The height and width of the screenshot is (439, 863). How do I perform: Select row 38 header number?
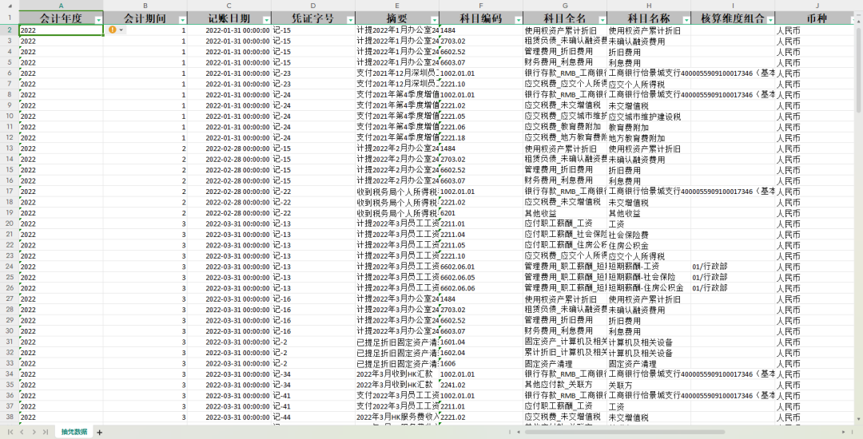[10, 417]
